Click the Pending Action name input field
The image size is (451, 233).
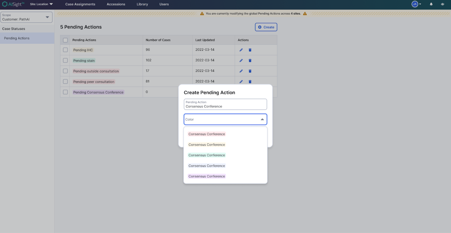pos(225,104)
